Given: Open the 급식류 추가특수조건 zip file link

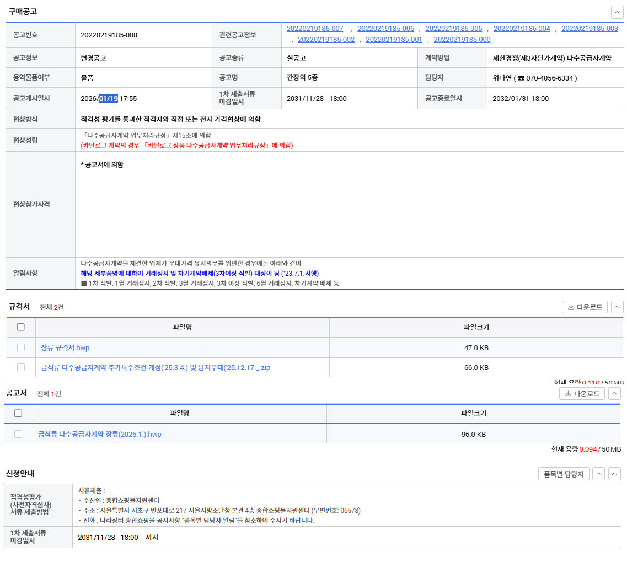Looking at the screenshot, I should click(156, 367).
